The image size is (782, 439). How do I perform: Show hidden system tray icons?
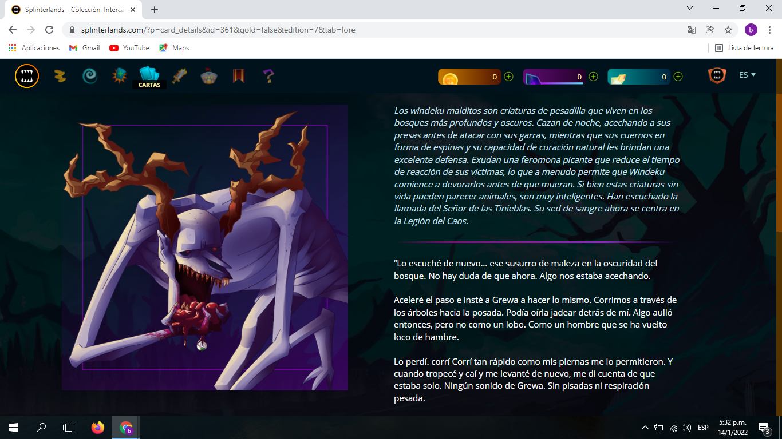tap(645, 428)
